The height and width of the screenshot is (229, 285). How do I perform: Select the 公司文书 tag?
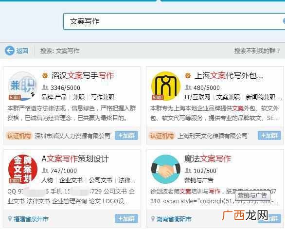[x=101, y=180]
